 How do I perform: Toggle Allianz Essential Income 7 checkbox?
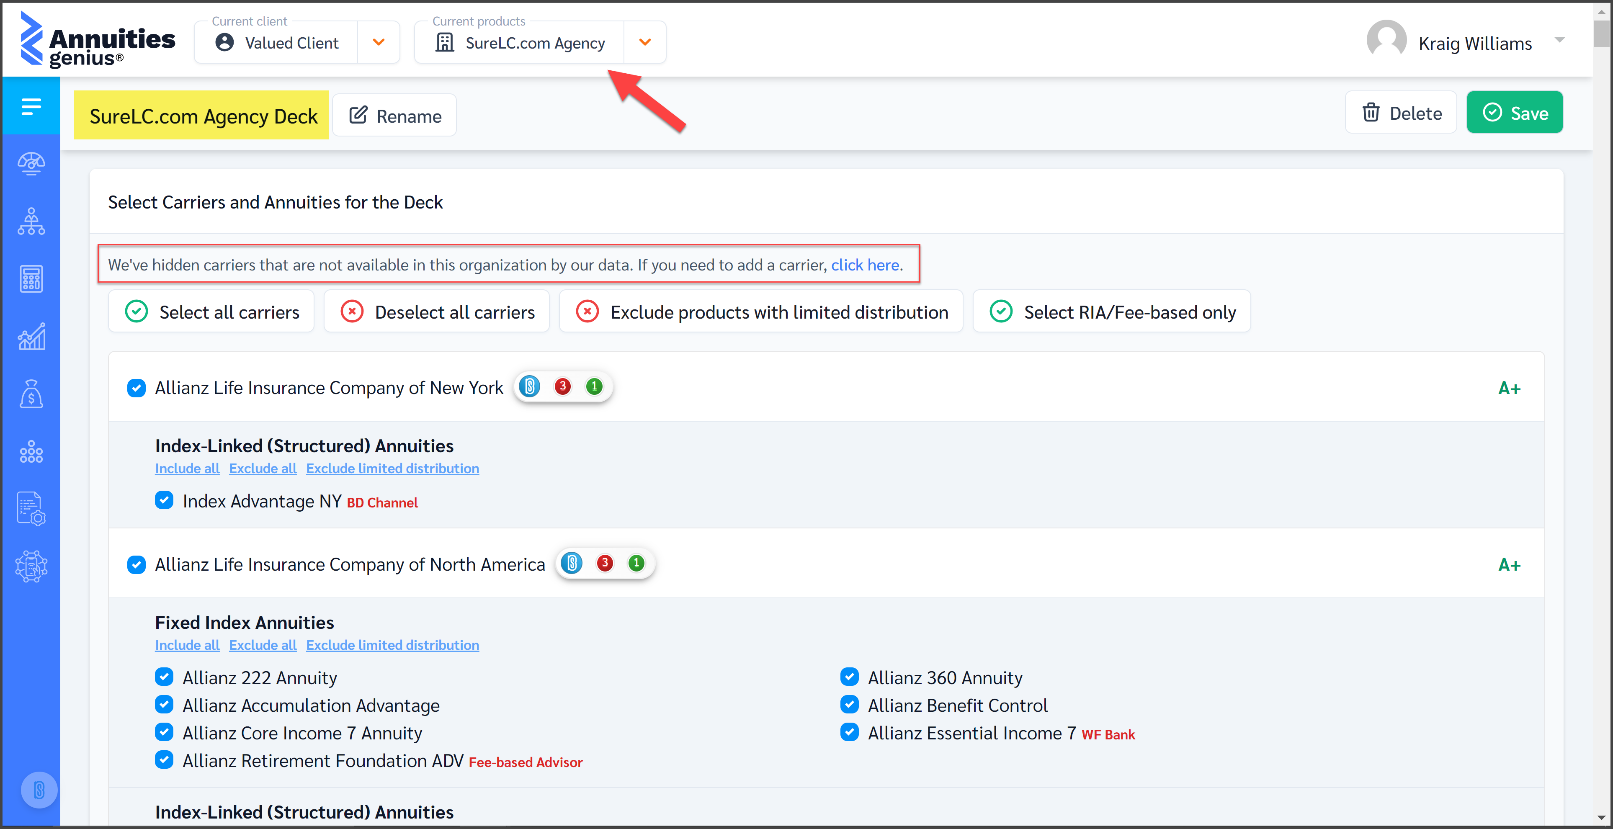[x=850, y=732]
